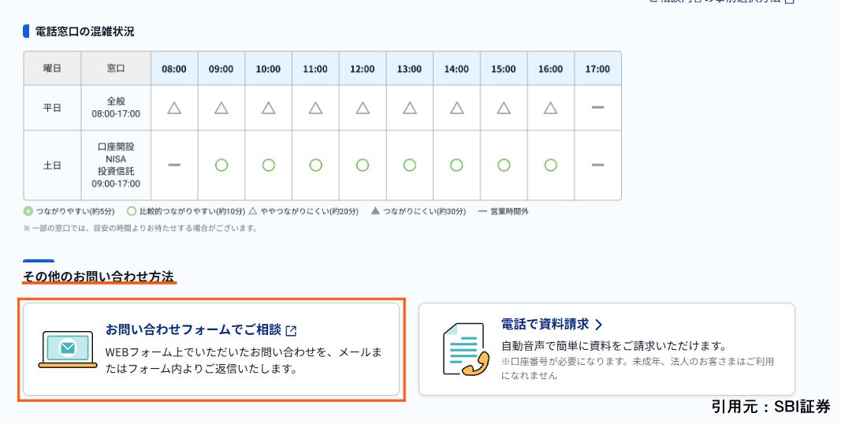The image size is (841, 424).
Task: Click the chevron arrow next to 電話で資料請求
Action: pos(599,324)
